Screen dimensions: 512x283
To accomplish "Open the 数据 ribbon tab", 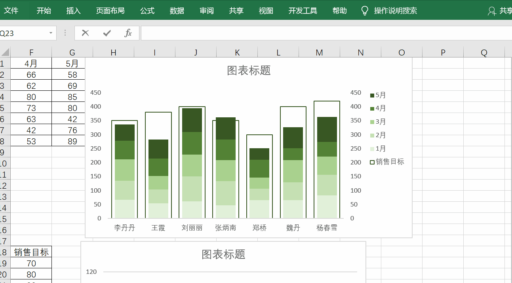I will point(177,11).
